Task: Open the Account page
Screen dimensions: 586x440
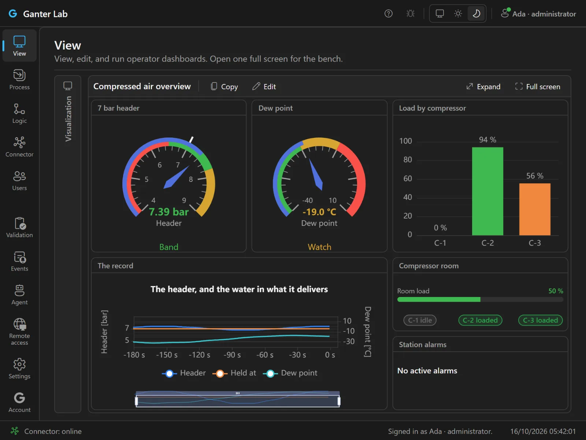Action: click(19, 403)
